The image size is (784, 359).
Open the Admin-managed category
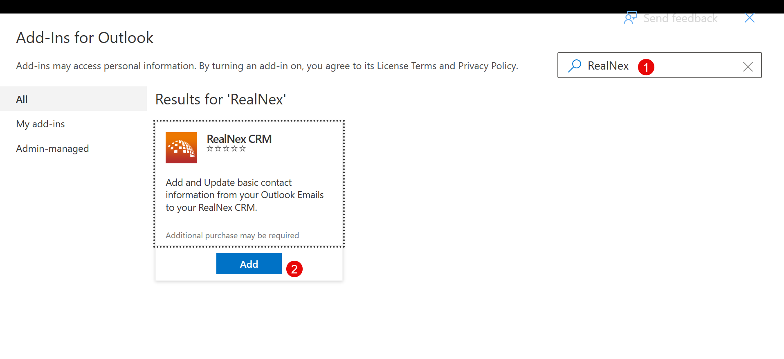click(x=52, y=149)
